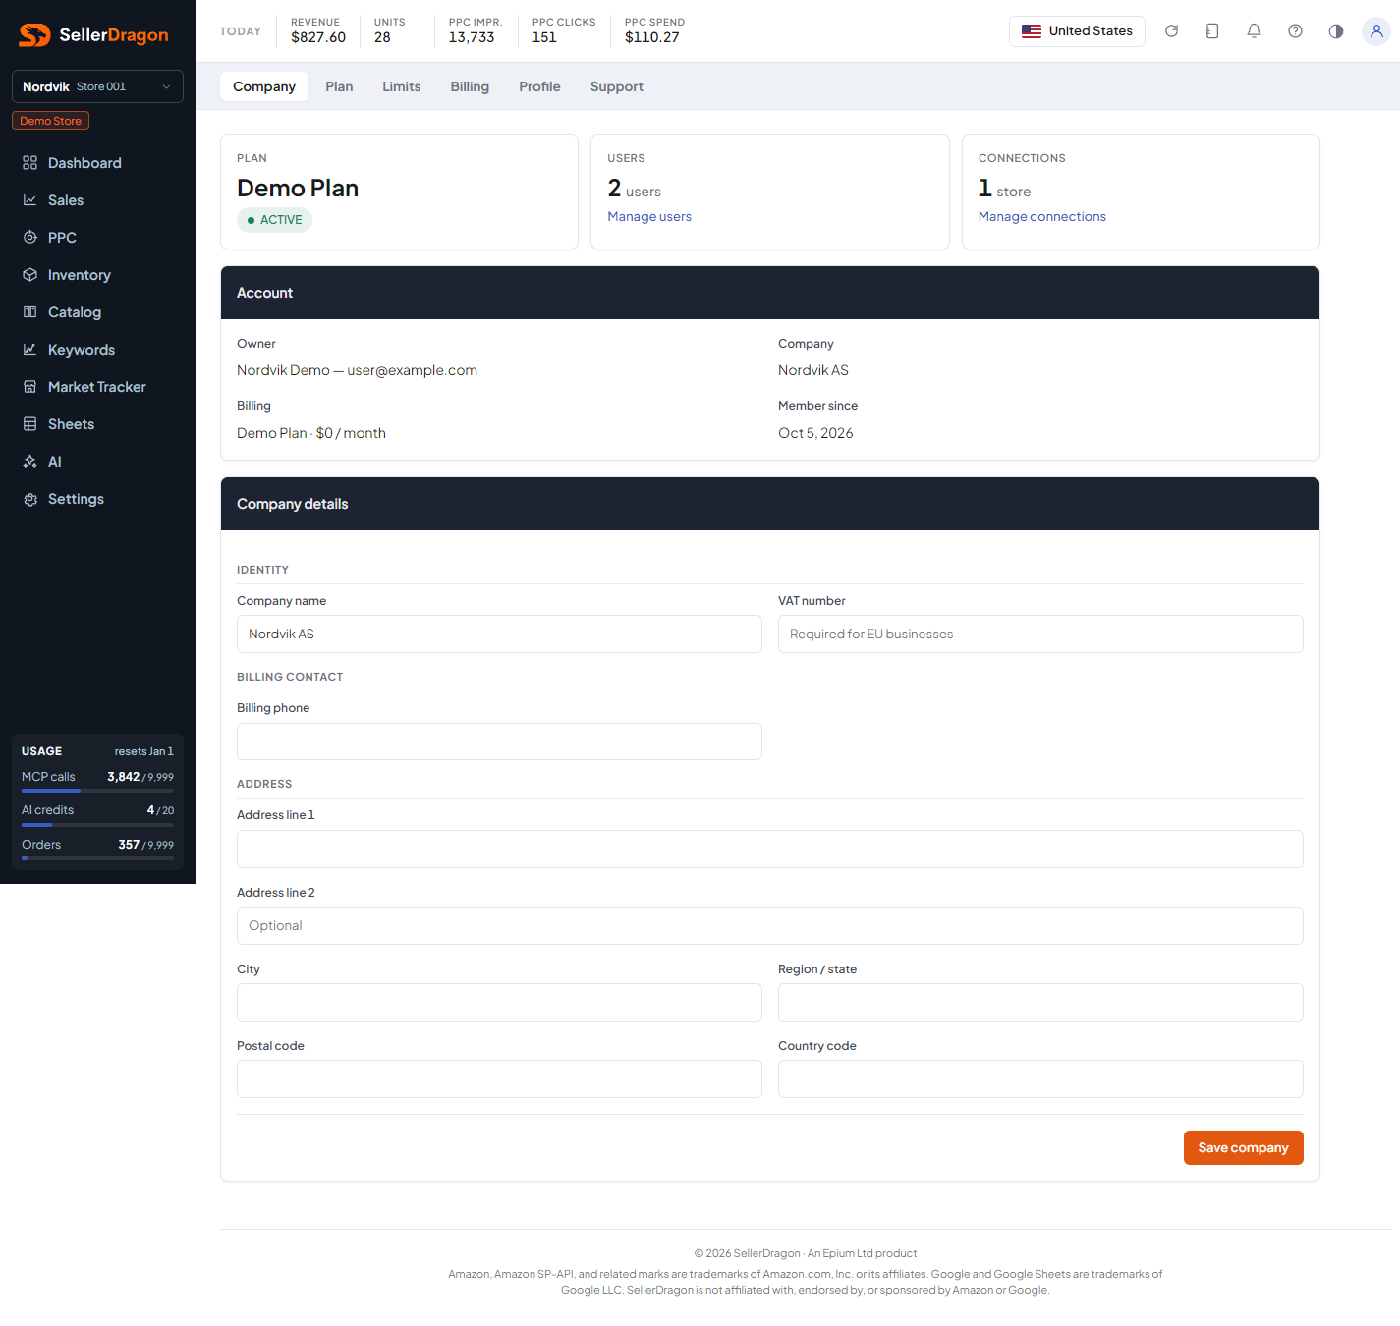Expand the Nordvik Store 001 selector
The width and height of the screenshot is (1400, 1326).
point(97,86)
